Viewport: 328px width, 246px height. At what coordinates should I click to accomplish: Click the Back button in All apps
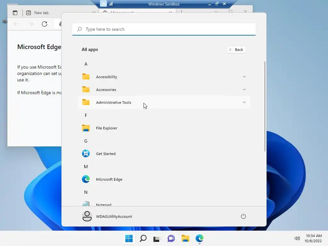[236, 50]
